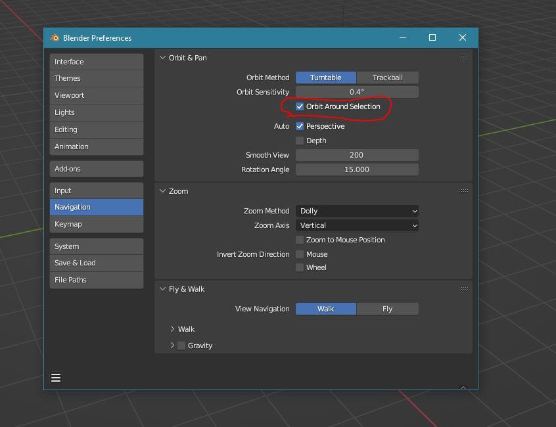Enable Auto Depth checkbox
This screenshot has height=427, width=556.
tap(300, 141)
